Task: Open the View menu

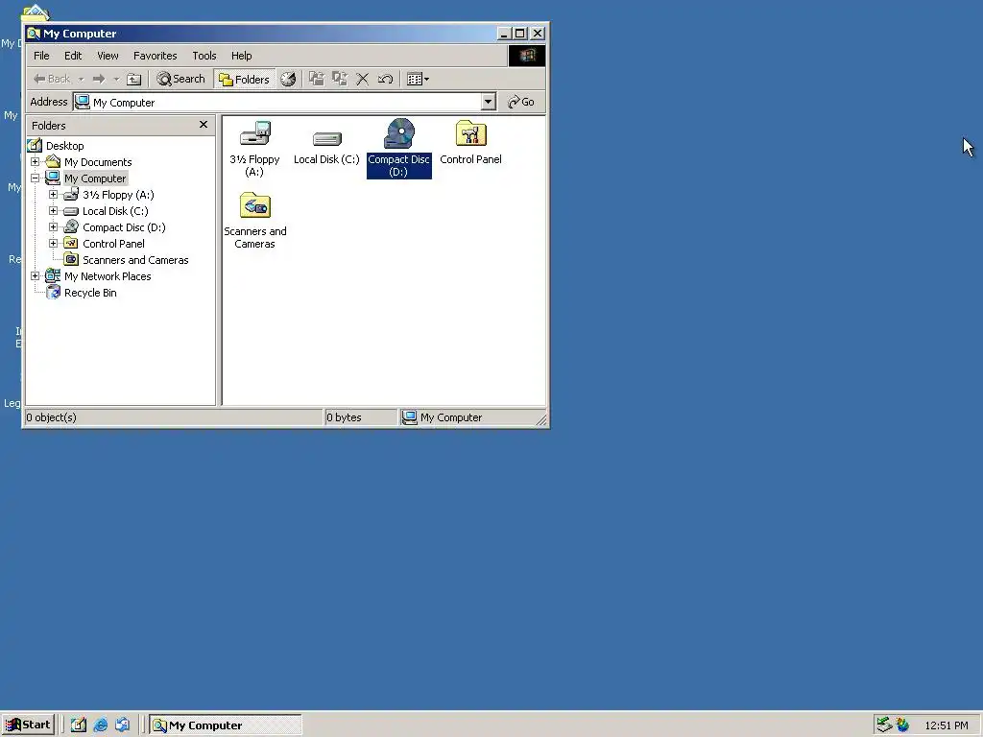Action: pyautogui.click(x=108, y=56)
